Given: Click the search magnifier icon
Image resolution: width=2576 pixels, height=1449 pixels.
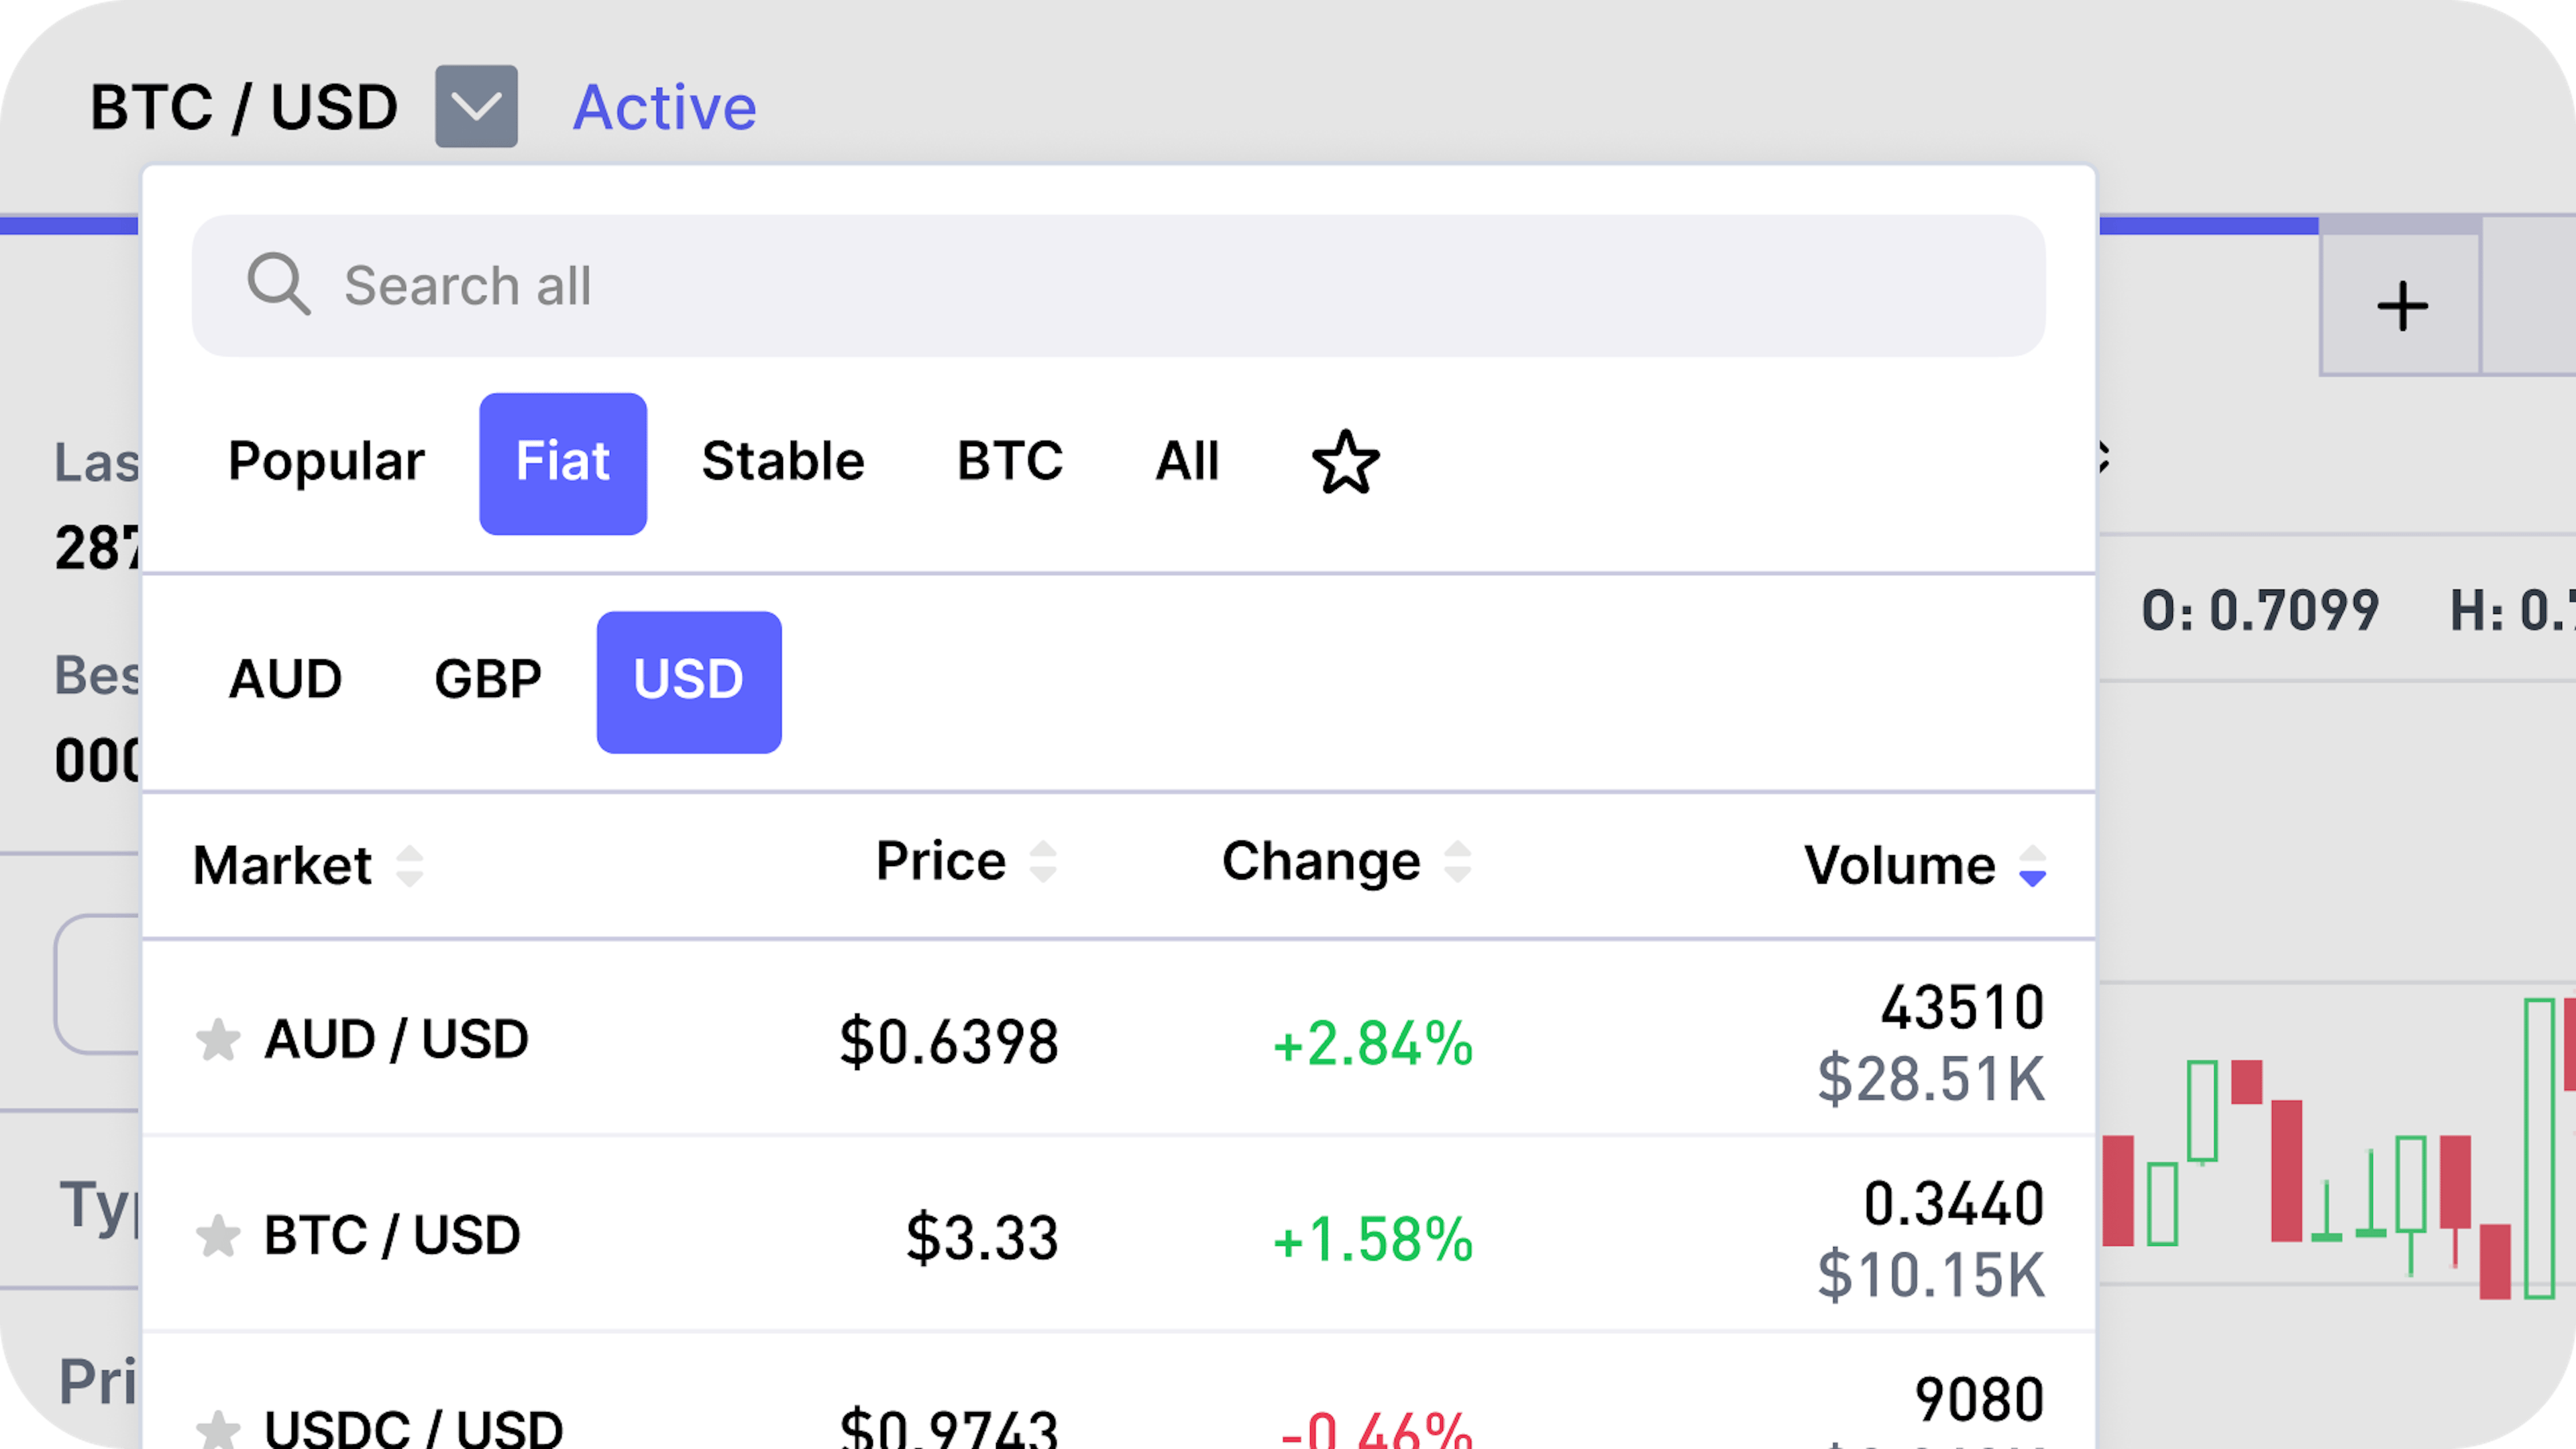Looking at the screenshot, I should 281,286.
